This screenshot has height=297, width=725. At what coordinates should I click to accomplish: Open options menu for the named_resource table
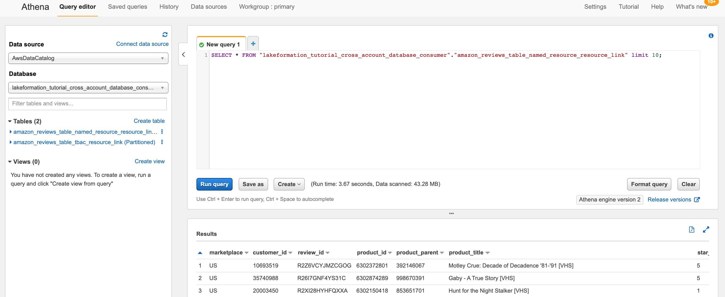[162, 132]
